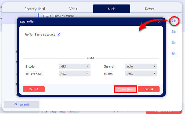Switch to the Video tab
Viewport: 185px width, 114px height.
point(73,9)
